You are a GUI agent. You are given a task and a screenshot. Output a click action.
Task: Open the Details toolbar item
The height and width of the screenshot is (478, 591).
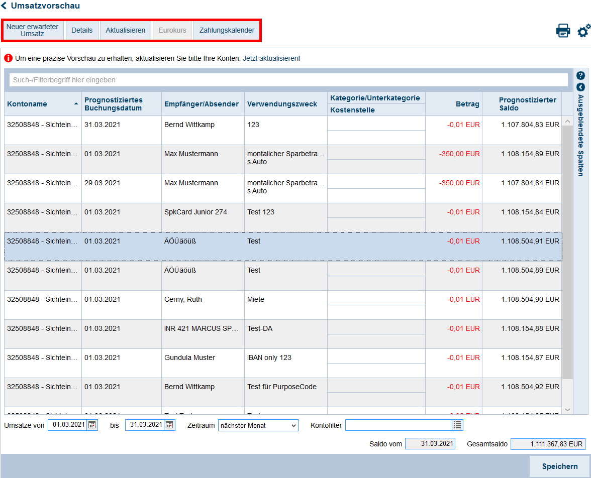(x=82, y=30)
